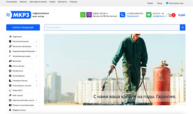Click the red cart counter badge
The image size is (193, 114).
pyautogui.click(x=173, y=15)
